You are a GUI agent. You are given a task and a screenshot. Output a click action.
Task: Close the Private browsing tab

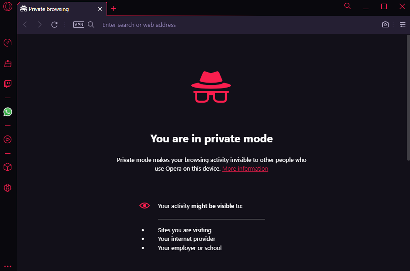click(100, 9)
